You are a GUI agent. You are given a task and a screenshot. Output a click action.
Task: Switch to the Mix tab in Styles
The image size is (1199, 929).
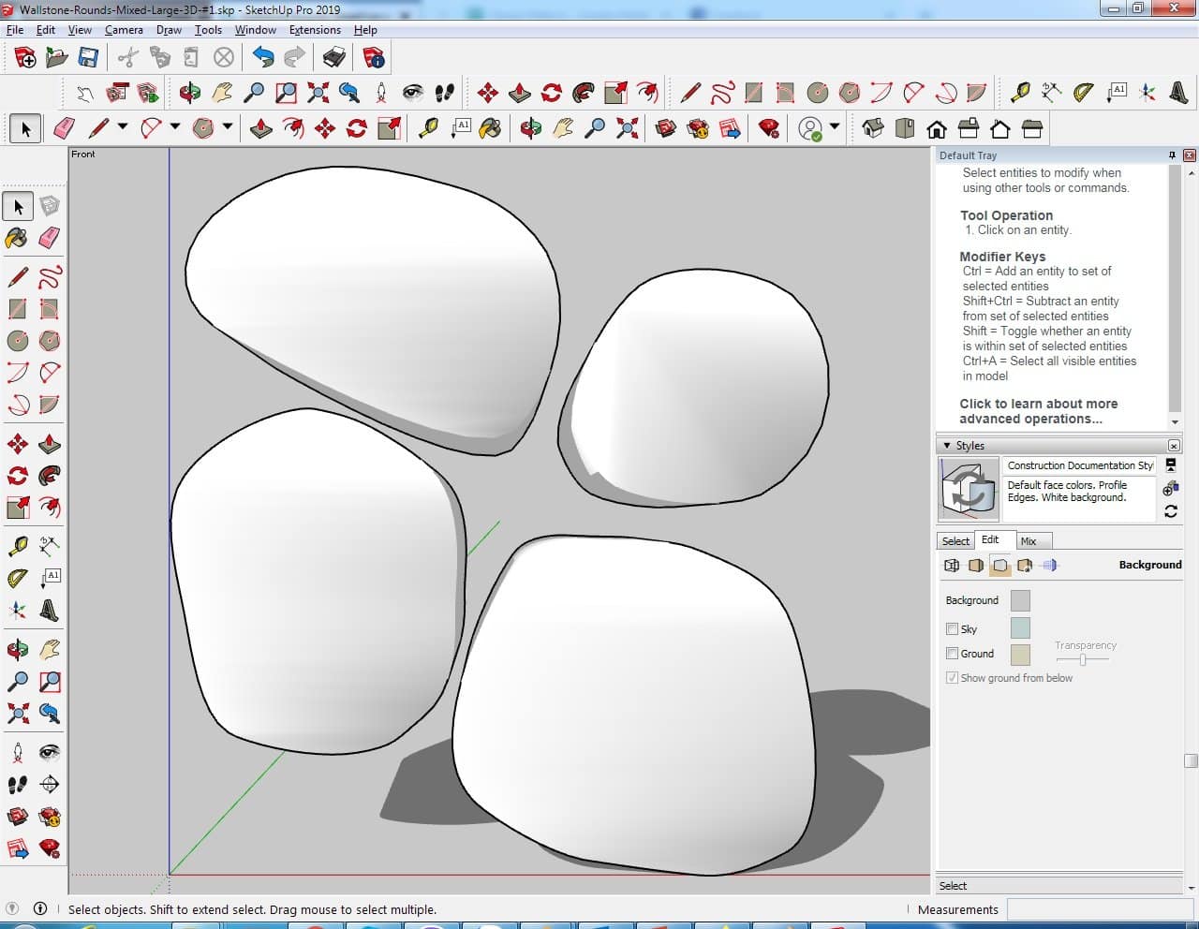[1028, 541]
